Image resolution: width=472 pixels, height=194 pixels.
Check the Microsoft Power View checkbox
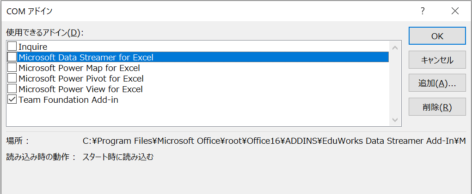12,89
